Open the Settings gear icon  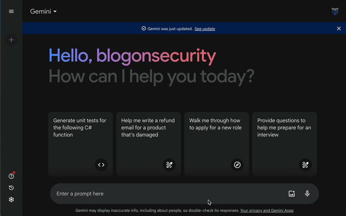tap(11, 199)
